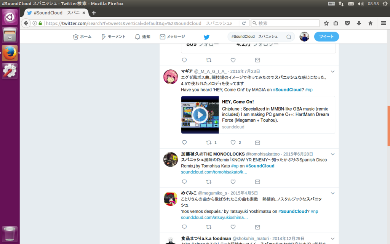390x244 pixels.
Task: Retweet the topmost tweet with profile card
Action: (209, 60)
